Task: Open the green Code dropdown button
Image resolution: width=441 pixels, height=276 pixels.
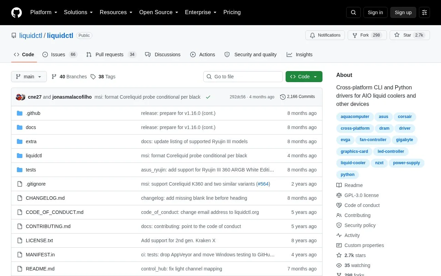Action: pos(304,77)
